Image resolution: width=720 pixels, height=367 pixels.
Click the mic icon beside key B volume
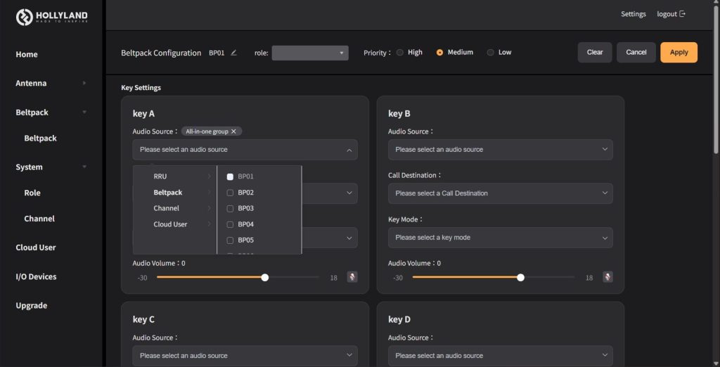coord(607,277)
